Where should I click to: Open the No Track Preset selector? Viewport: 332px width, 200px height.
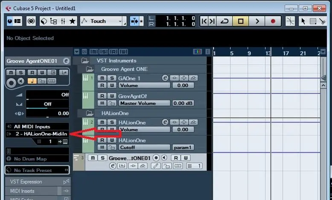38,170
